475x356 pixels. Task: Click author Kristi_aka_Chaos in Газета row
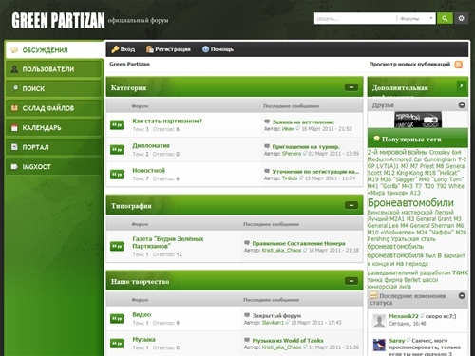click(281, 250)
